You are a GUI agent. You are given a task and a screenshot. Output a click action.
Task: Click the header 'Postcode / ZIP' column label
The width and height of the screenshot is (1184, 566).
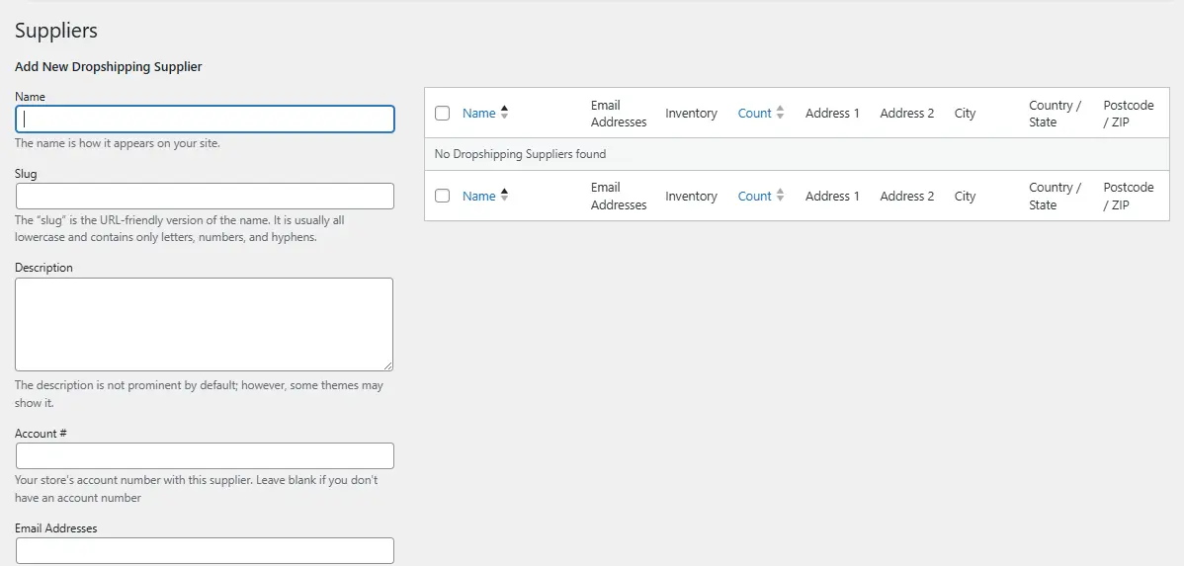1128,114
